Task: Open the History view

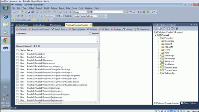Action: [x=127, y=29]
